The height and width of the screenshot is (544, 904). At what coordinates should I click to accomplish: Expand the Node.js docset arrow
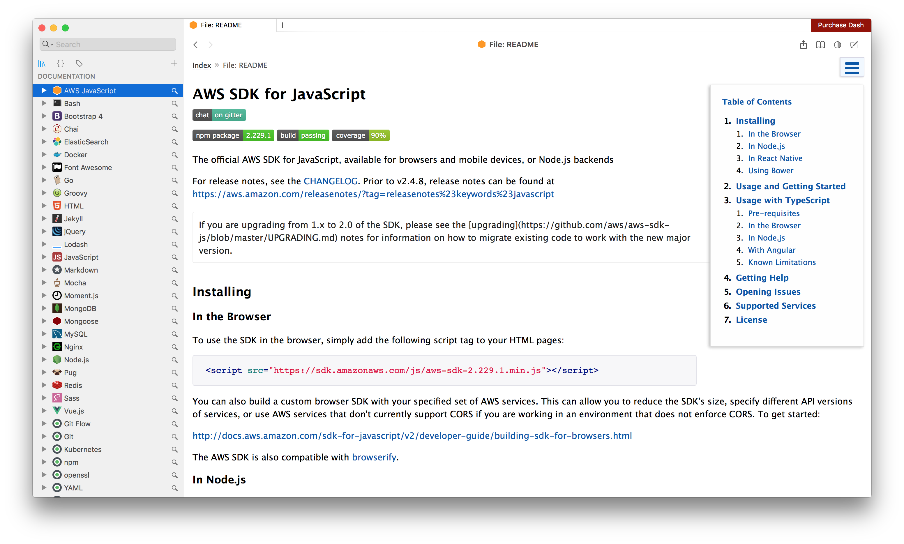(x=44, y=360)
